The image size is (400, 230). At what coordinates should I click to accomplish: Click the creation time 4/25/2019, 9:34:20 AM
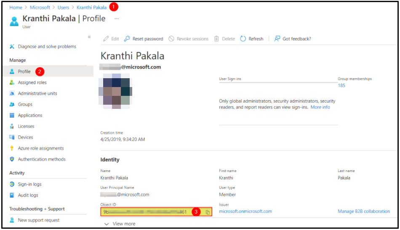(123, 139)
